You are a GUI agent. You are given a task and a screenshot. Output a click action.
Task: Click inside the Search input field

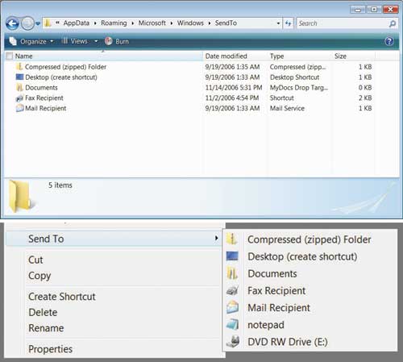pos(343,23)
